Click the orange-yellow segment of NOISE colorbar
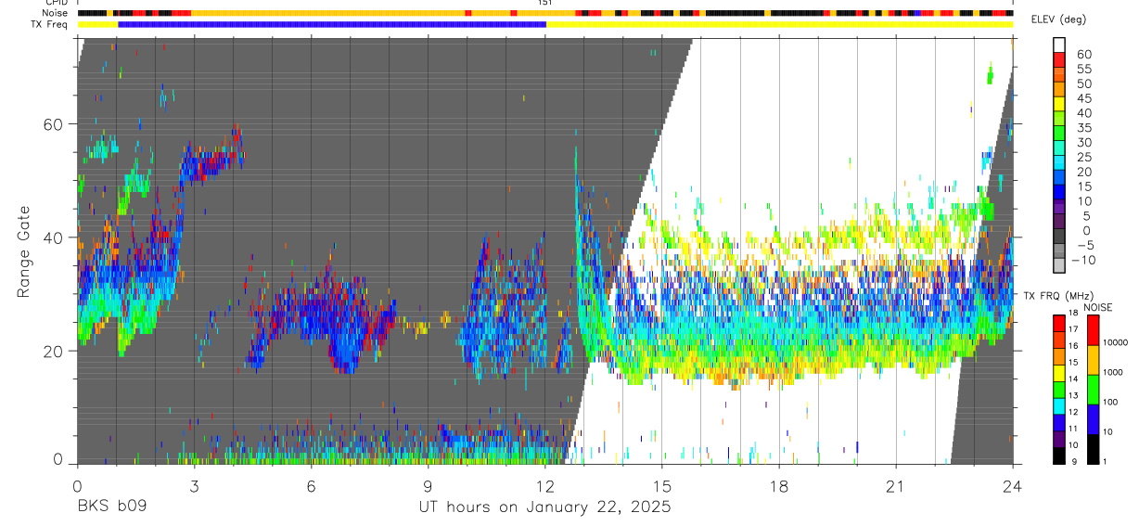1139x526 pixels. click(x=1093, y=360)
